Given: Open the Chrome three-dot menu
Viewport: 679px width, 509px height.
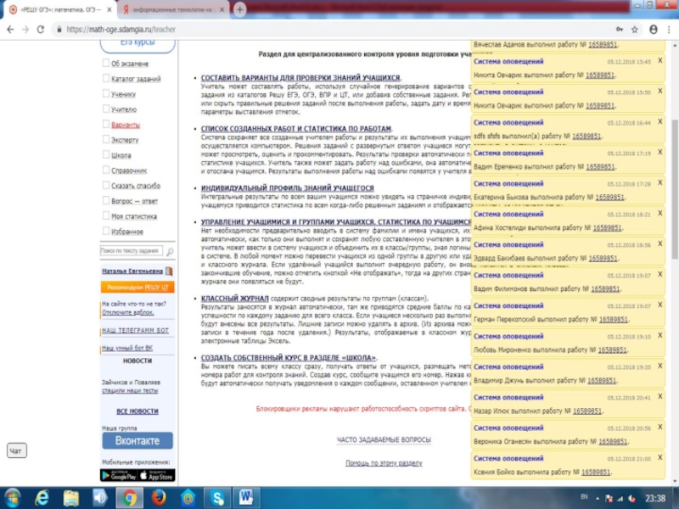Looking at the screenshot, I should tap(669, 30).
